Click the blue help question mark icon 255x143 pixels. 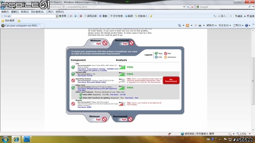click(x=247, y=25)
